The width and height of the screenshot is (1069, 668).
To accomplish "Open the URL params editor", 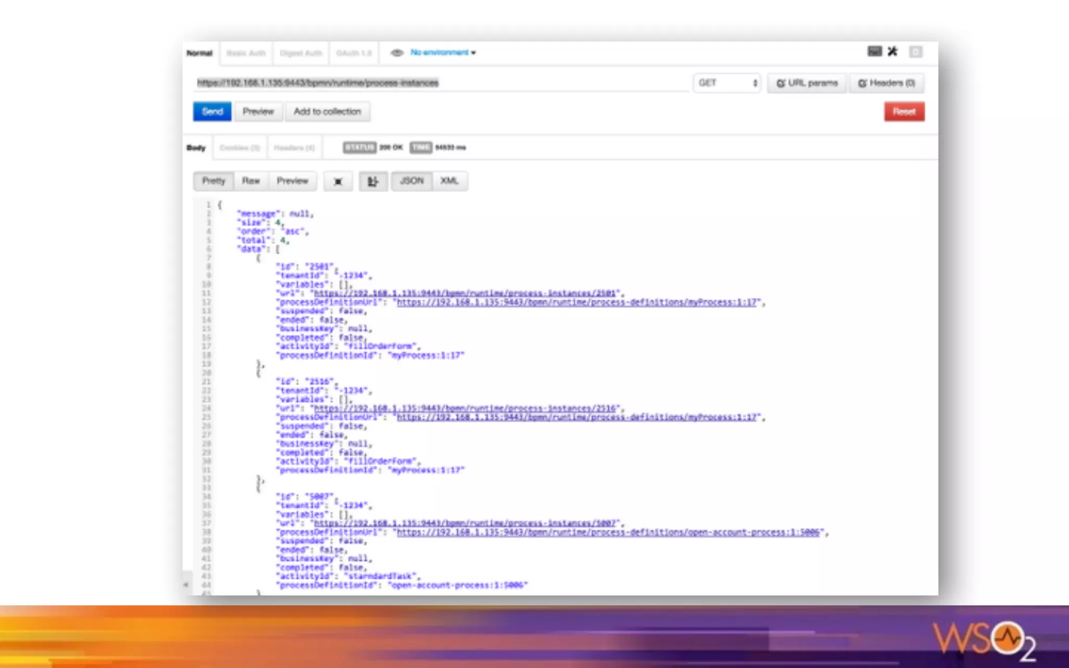I will pyautogui.click(x=807, y=83).
